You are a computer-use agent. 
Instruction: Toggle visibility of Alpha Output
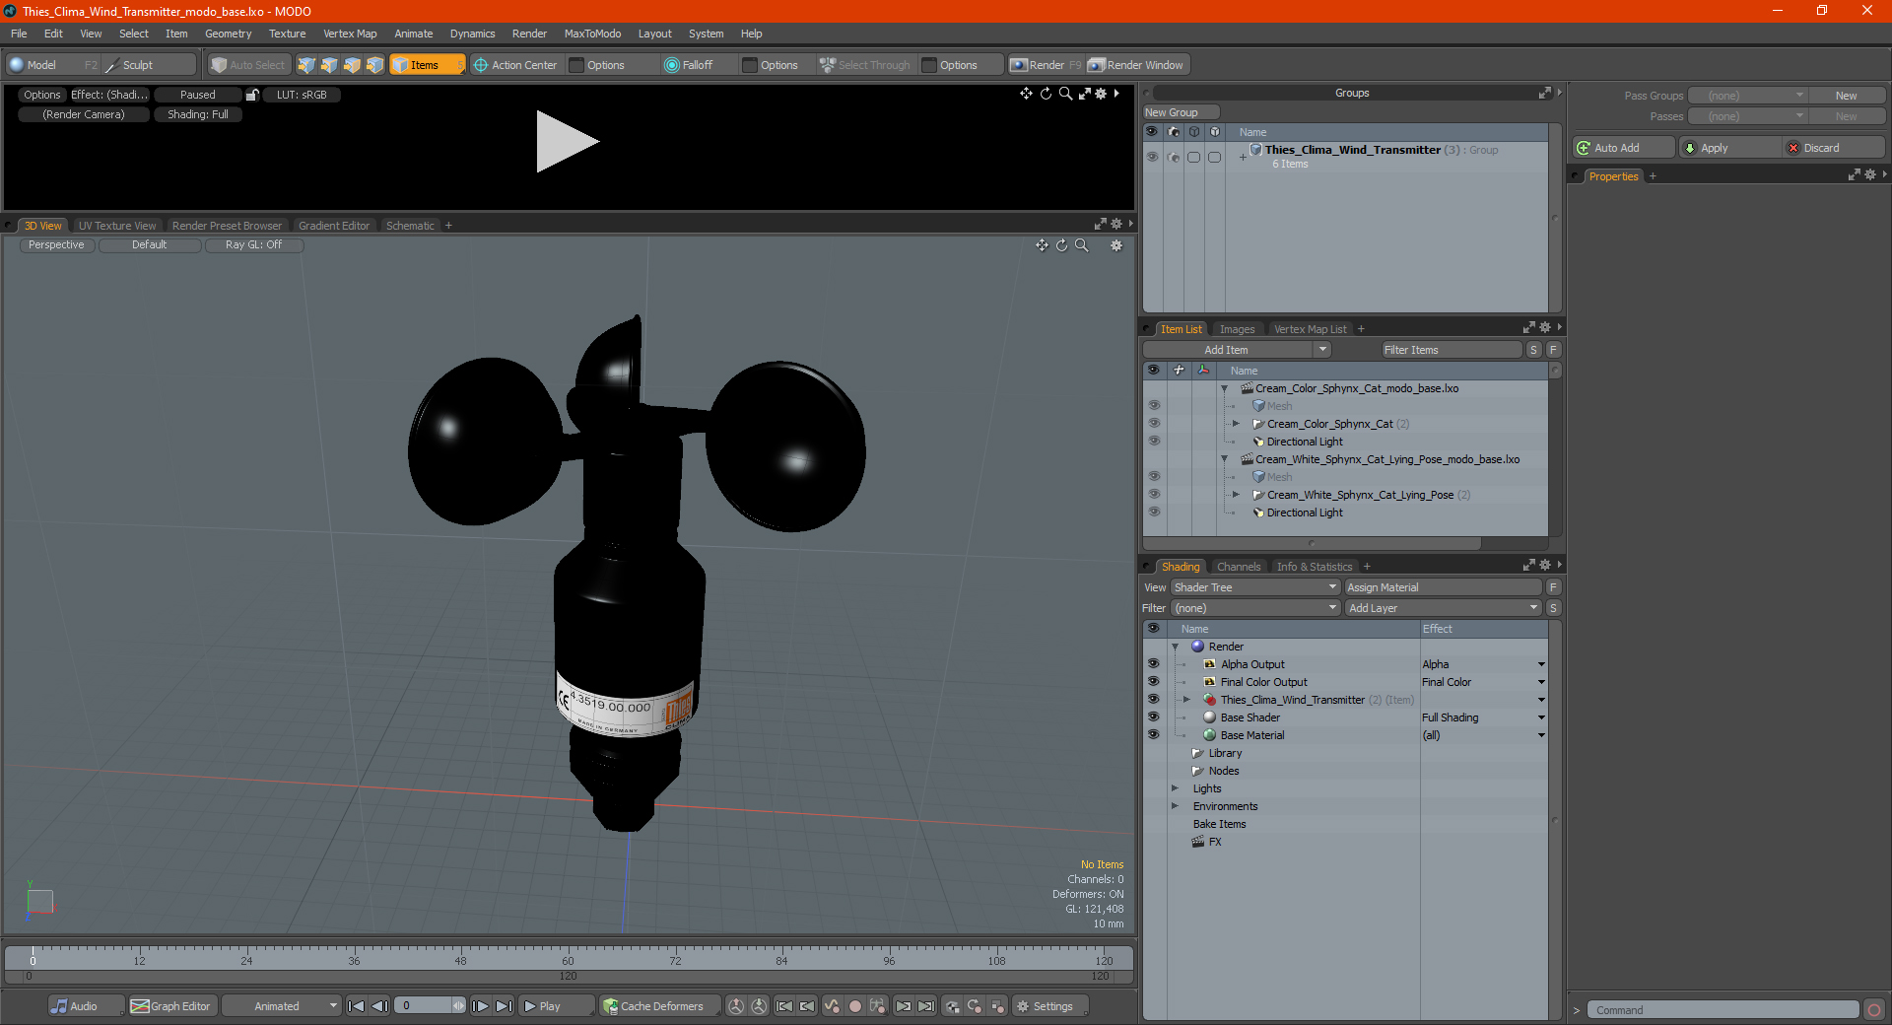pyautogui.click(x=1153, y=664)
